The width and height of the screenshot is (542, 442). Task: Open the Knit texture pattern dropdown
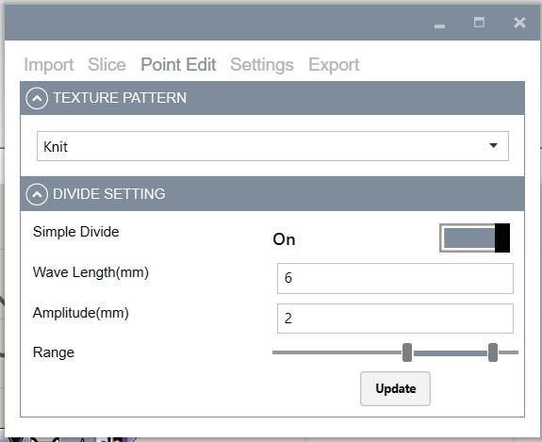[272, 146]
